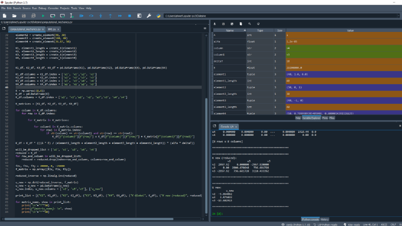Close the second editor tab
The image size is (402, 226).
[58, 29]
